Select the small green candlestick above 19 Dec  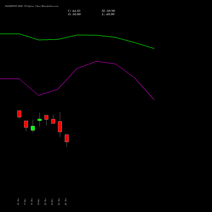[x=39, y=120]
